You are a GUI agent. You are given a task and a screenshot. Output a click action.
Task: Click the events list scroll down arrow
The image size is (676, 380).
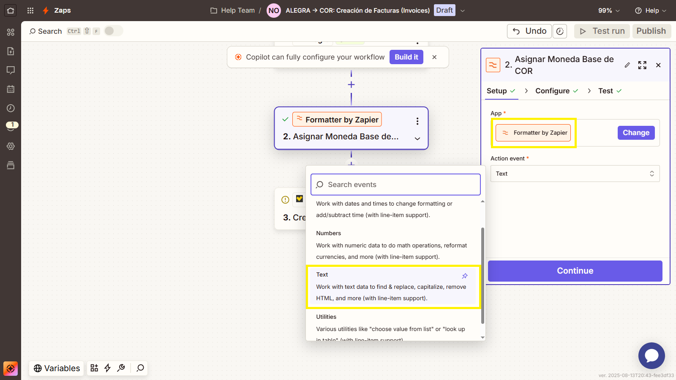[x=482, y=337]
